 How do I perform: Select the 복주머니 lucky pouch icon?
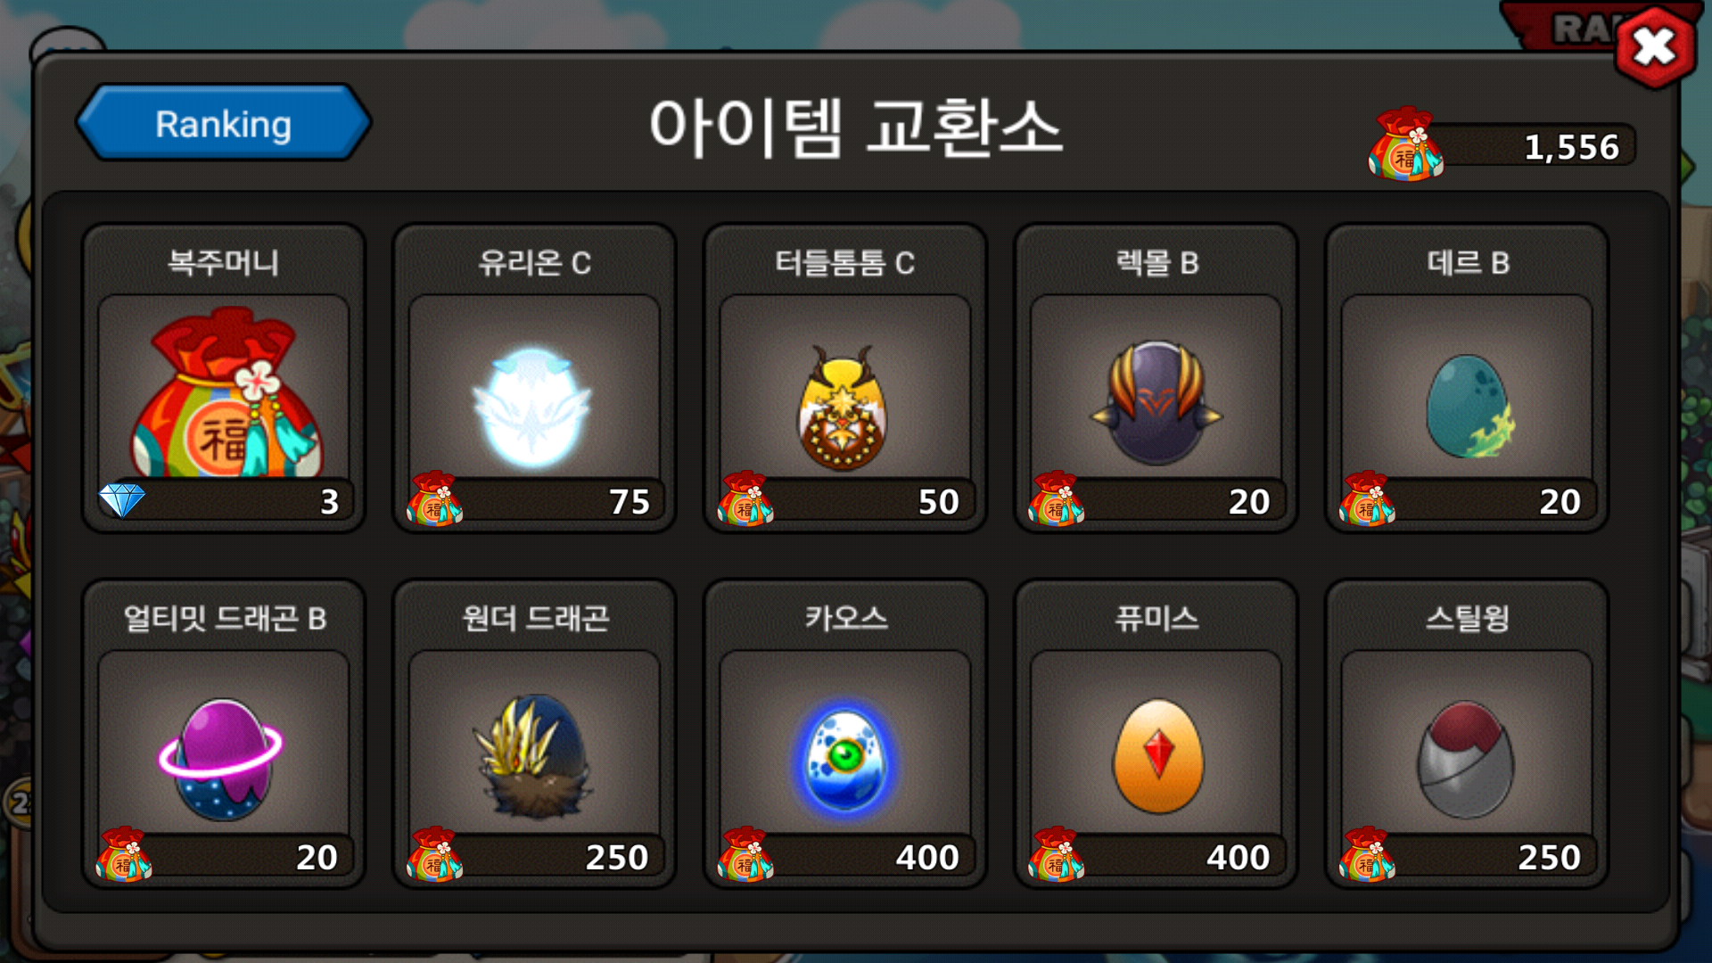coord(224,391)
